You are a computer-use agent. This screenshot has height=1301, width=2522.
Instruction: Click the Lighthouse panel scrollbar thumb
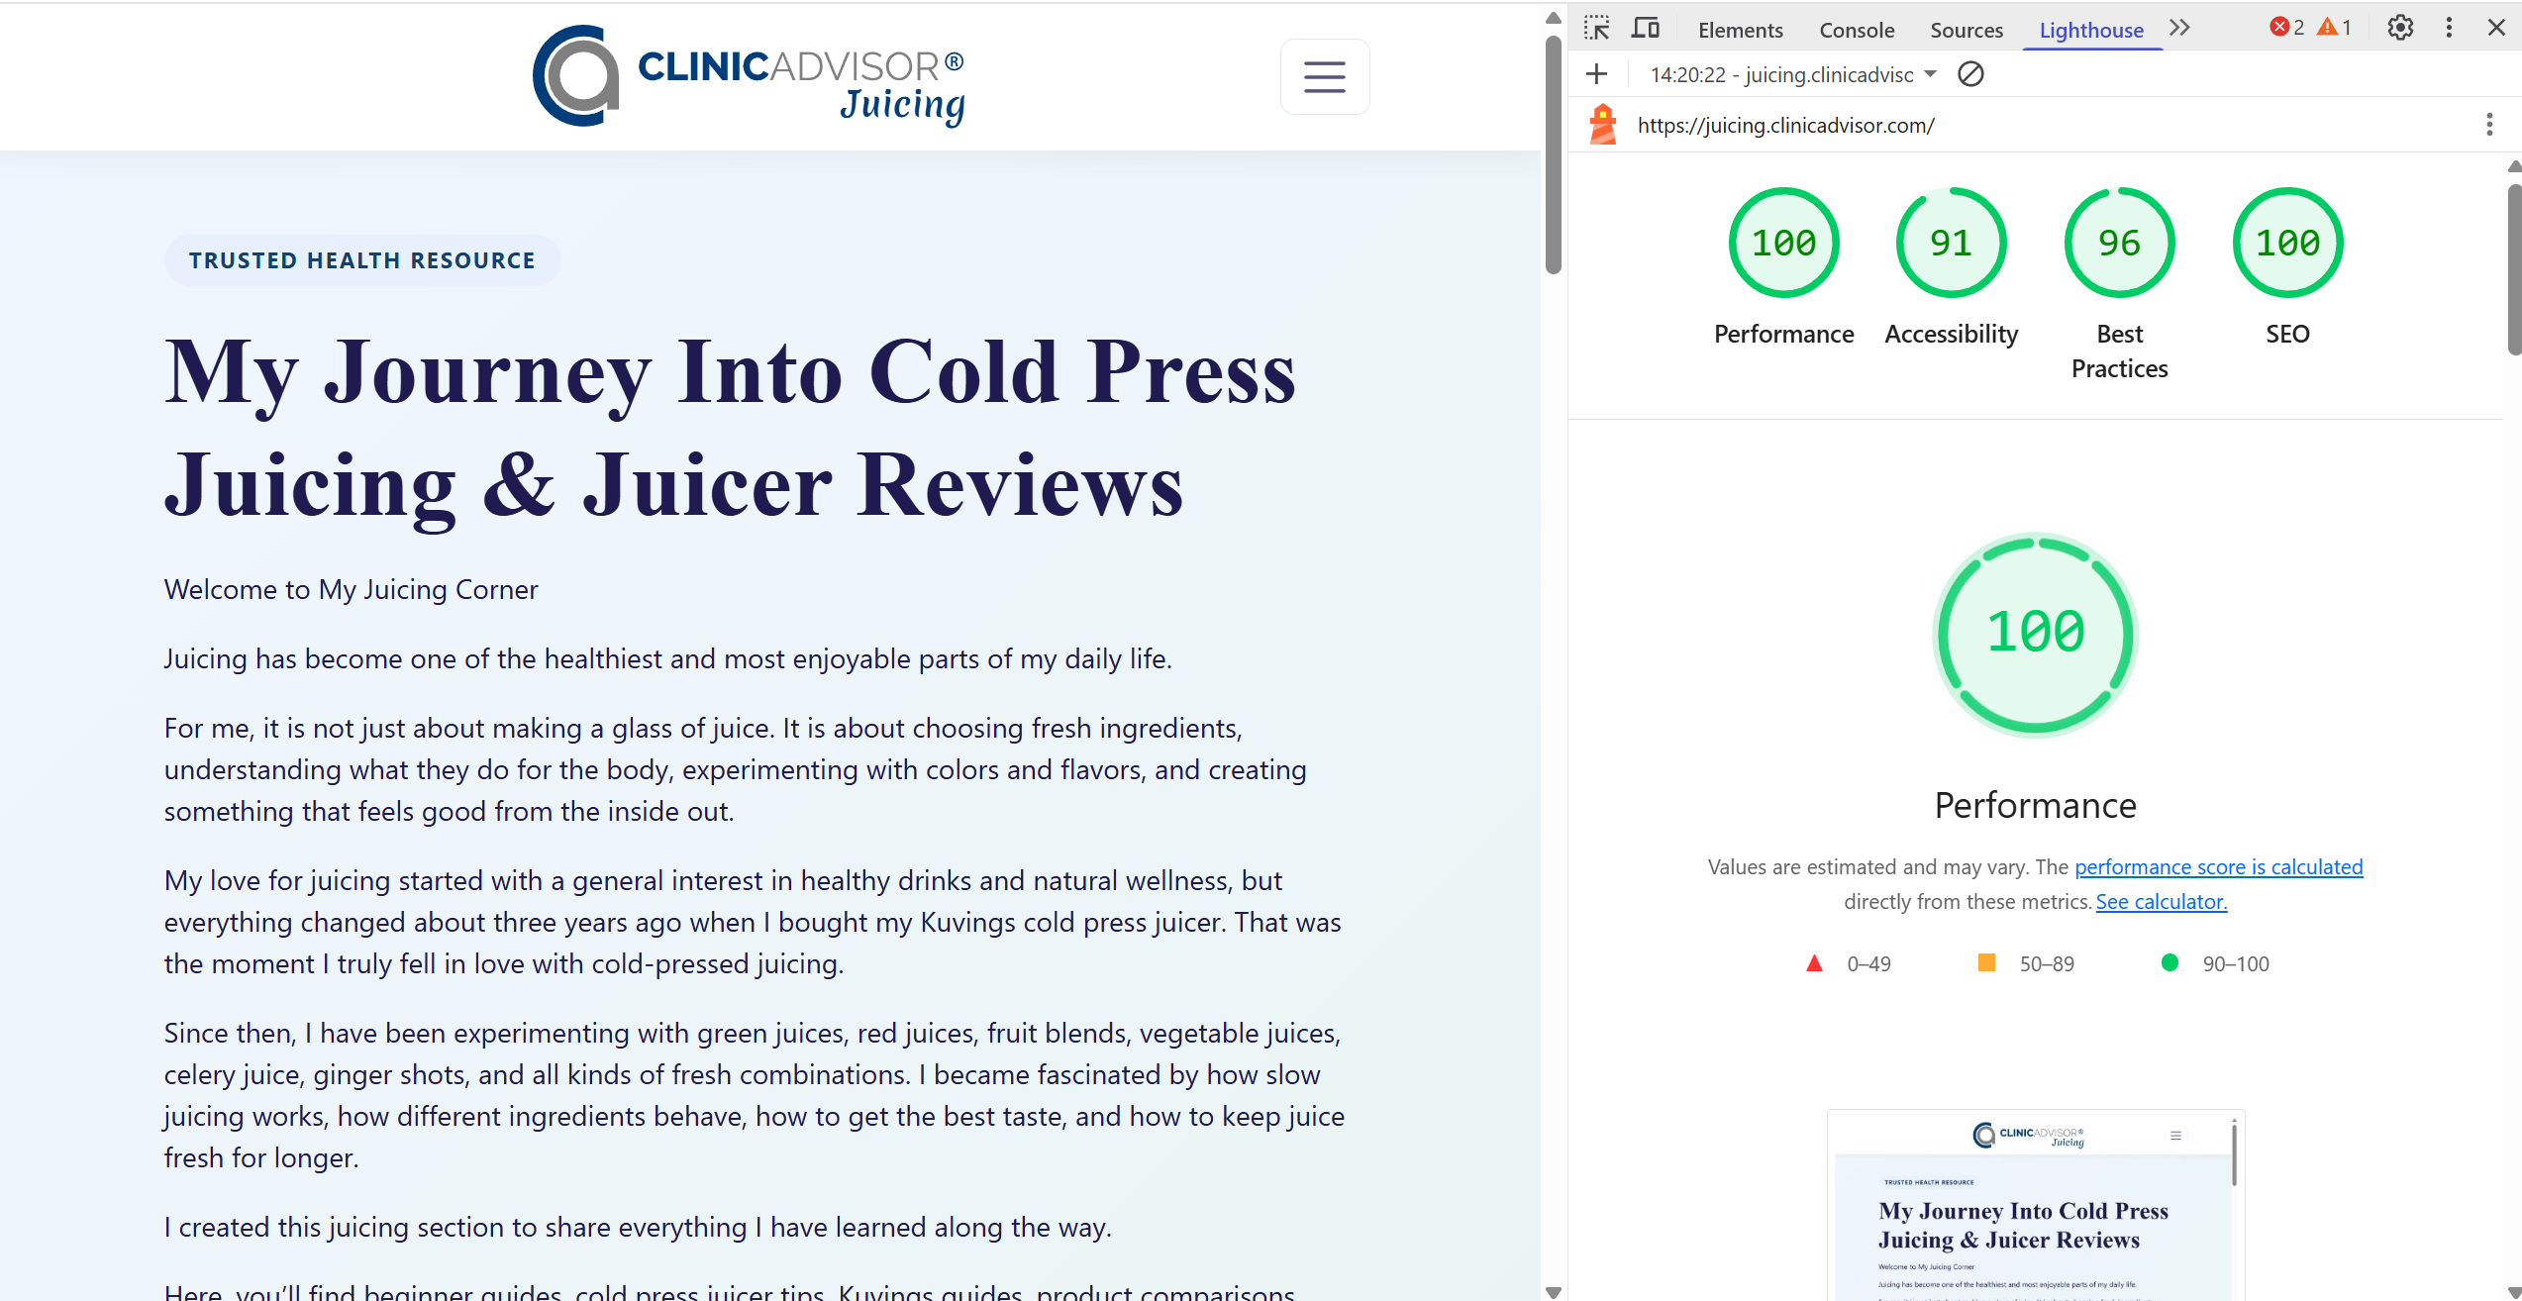(2514, 267)
